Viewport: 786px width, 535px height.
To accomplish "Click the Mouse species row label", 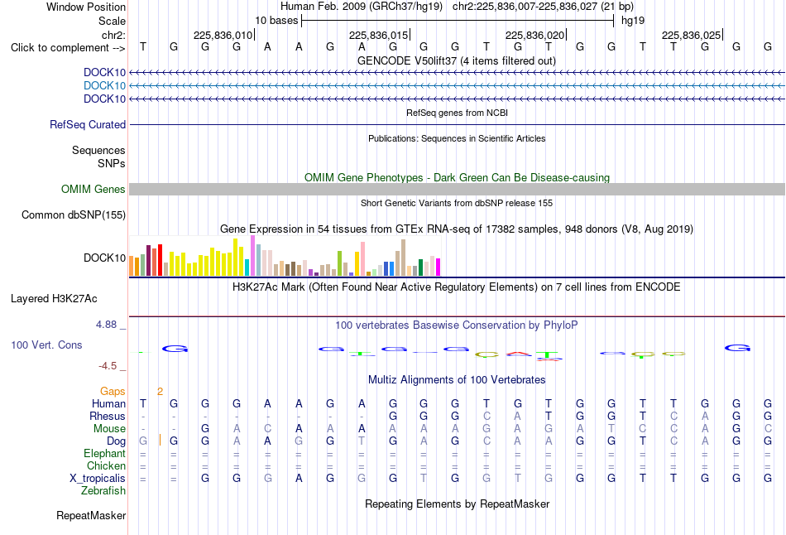I will (110, 429).
